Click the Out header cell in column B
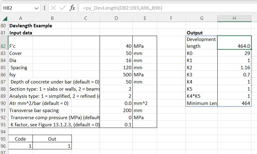257x154 pixels. pyautogui.click(x=52, y=139)
